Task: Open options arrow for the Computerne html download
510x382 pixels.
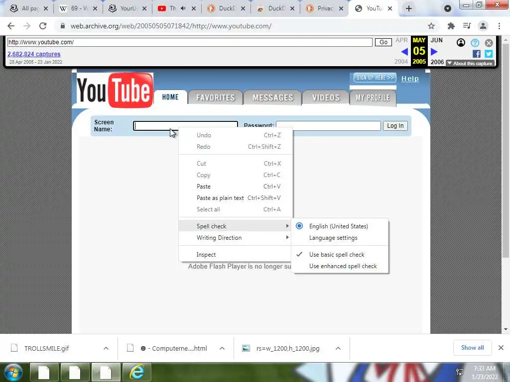Action: click(222, 348)
